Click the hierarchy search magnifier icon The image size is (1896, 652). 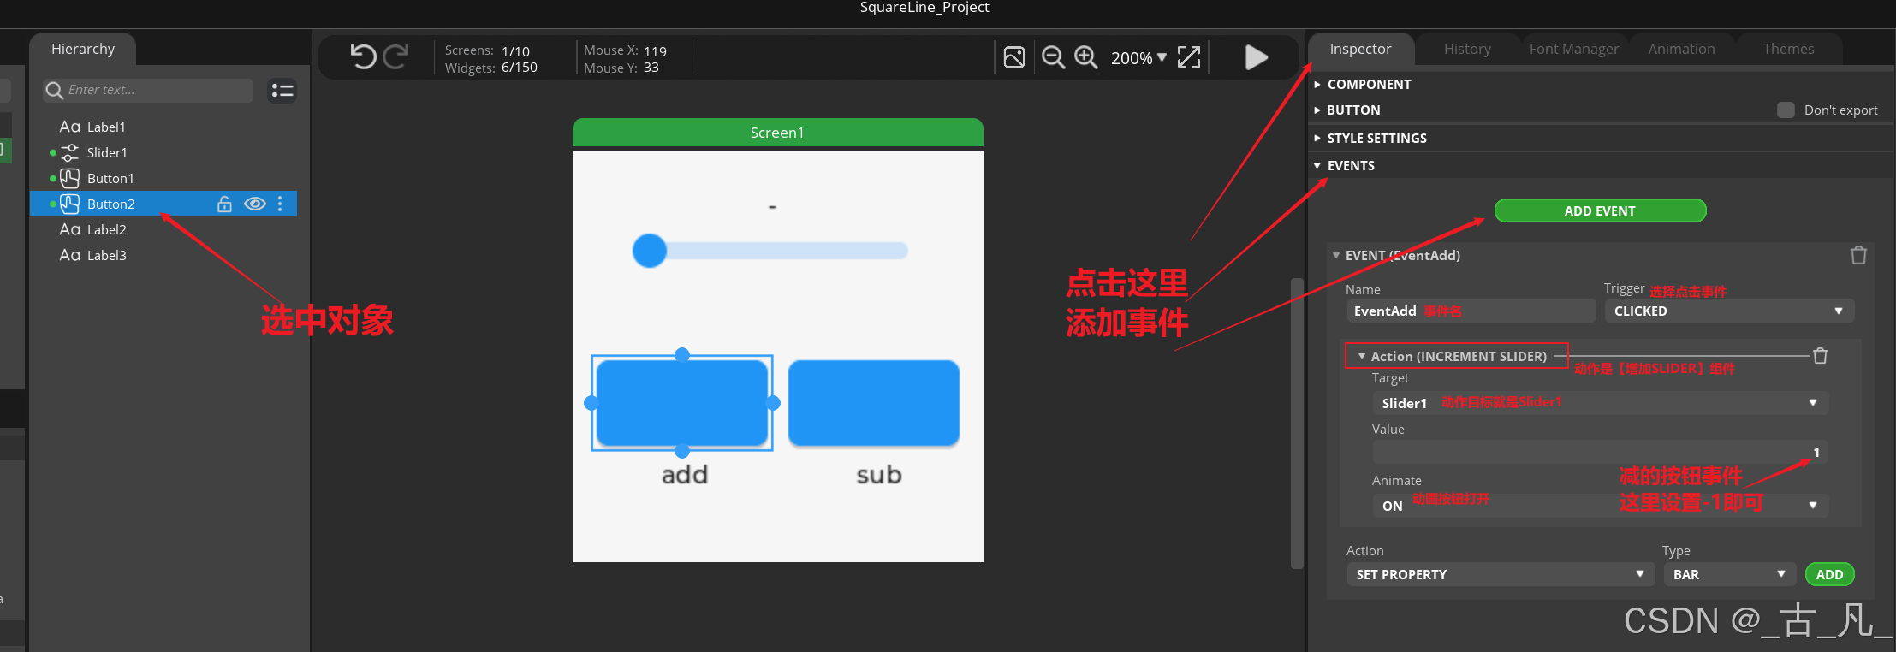click(55, 90)
